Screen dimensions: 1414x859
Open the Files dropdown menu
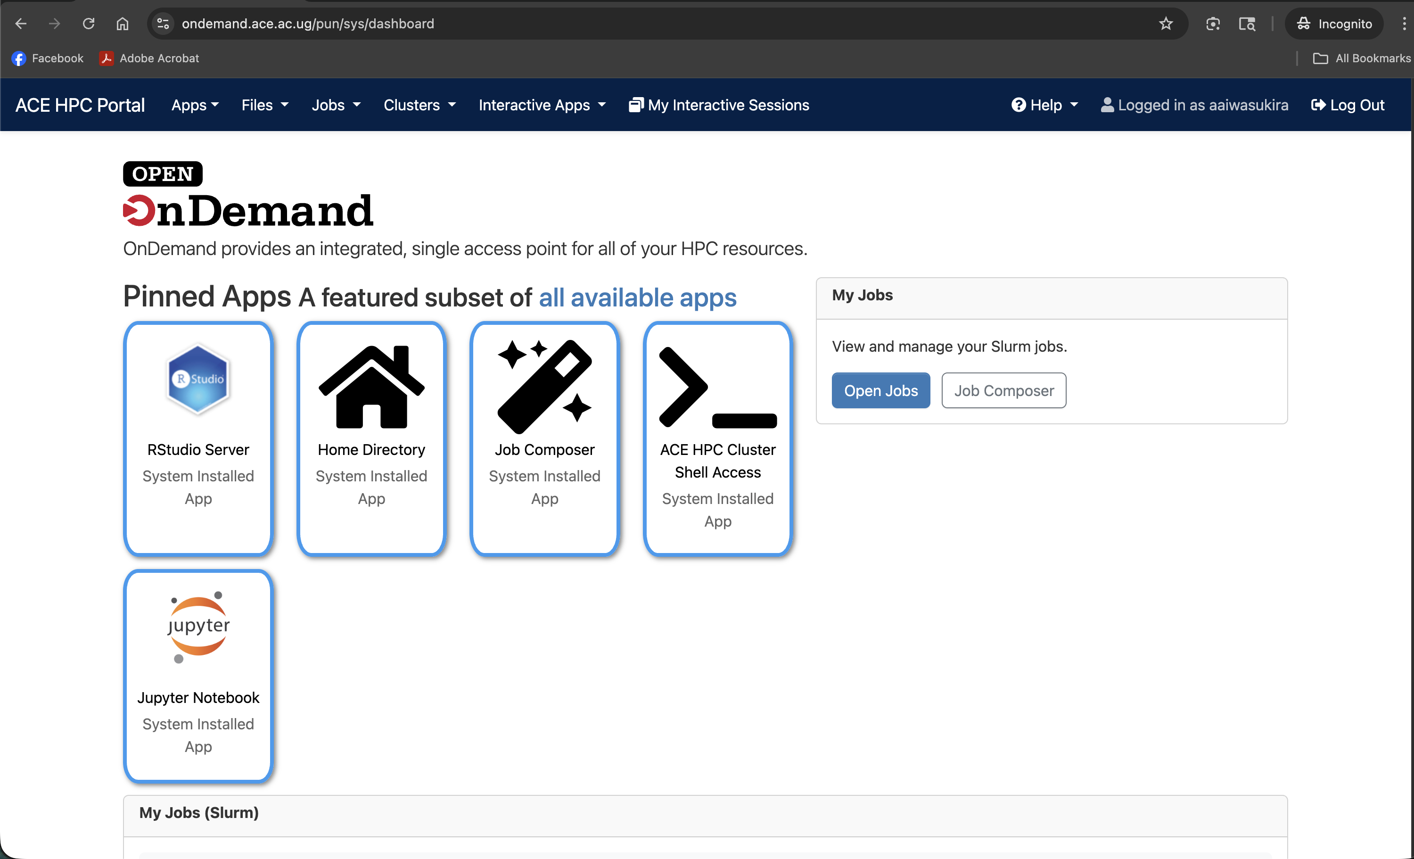point(264,105)
